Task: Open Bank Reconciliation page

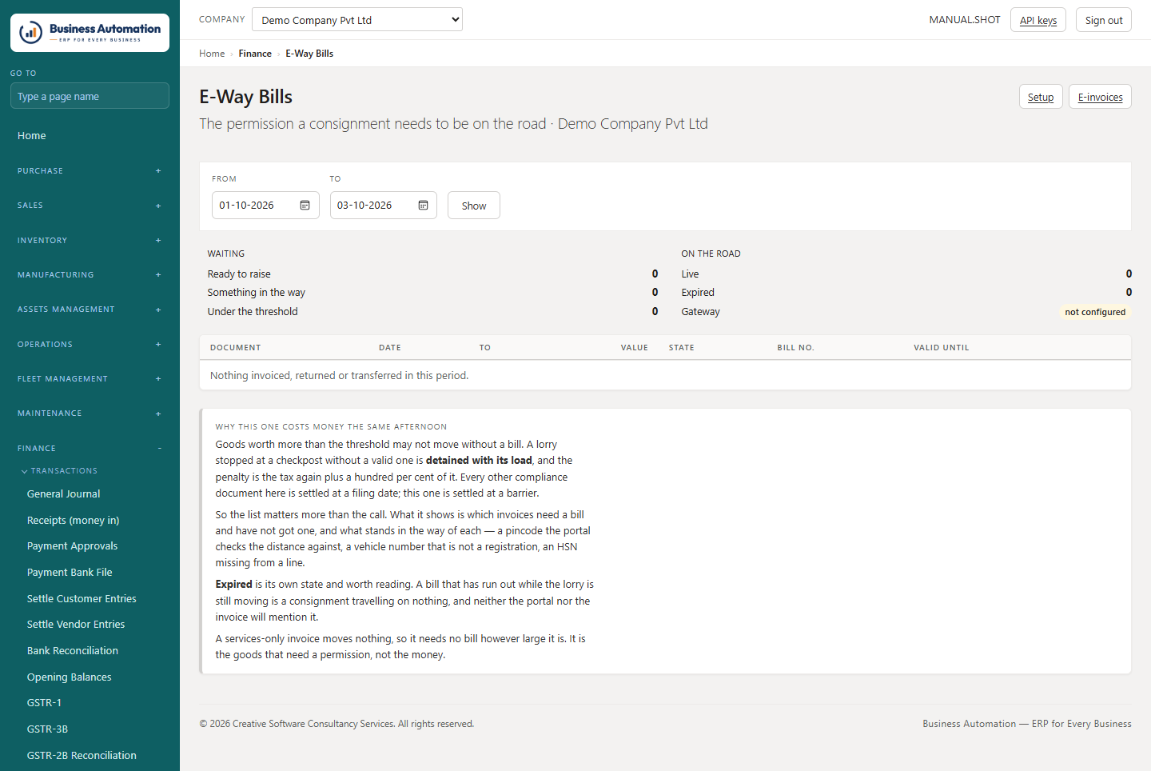Action: pos(73,651)
